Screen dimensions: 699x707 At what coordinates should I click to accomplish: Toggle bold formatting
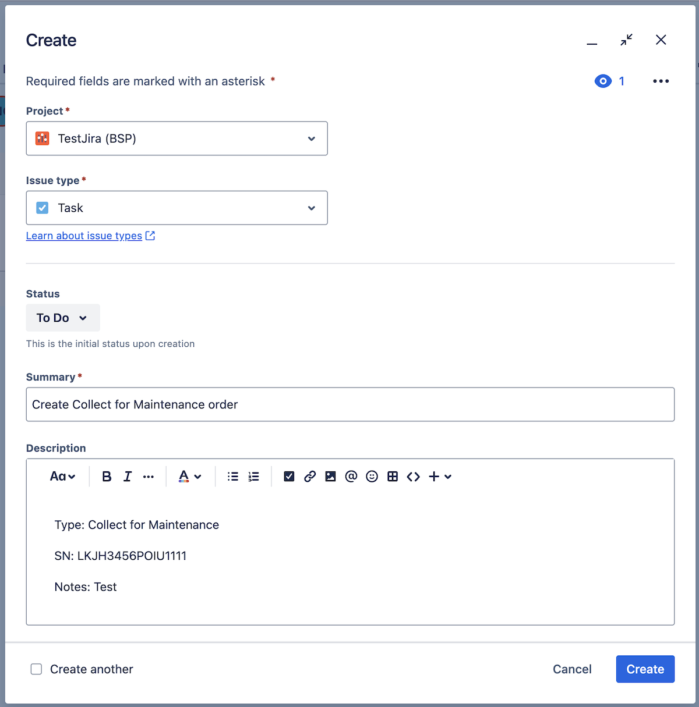107,476
